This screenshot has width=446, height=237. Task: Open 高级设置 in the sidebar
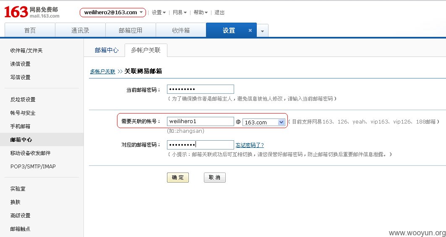20,215
